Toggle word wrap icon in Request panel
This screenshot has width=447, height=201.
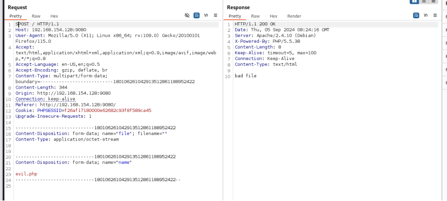pos(196,16)
